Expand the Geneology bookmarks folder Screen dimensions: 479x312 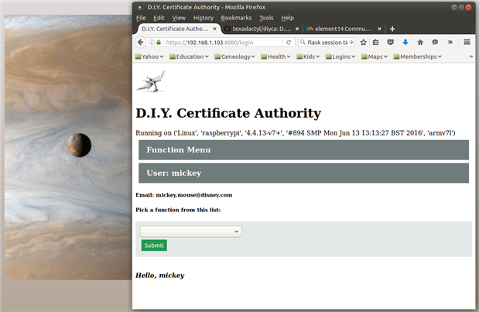pyautogui.click(x=234, y=57)
